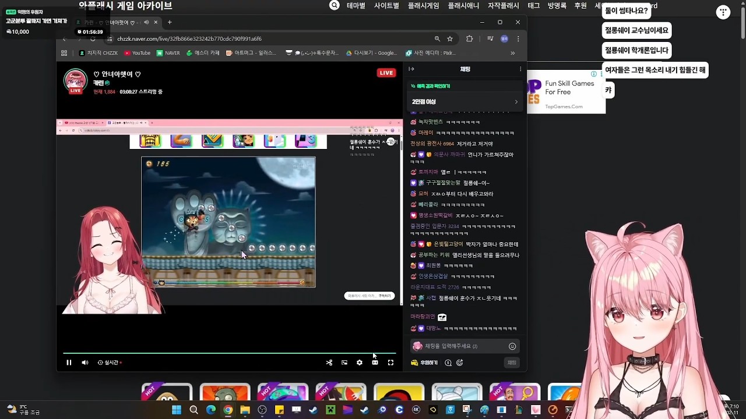Open the 에스더 카페 bookmark
Image resolution: width=746 pixels, height=419 pixels.
pyautogui.click(x=203, y=53)
